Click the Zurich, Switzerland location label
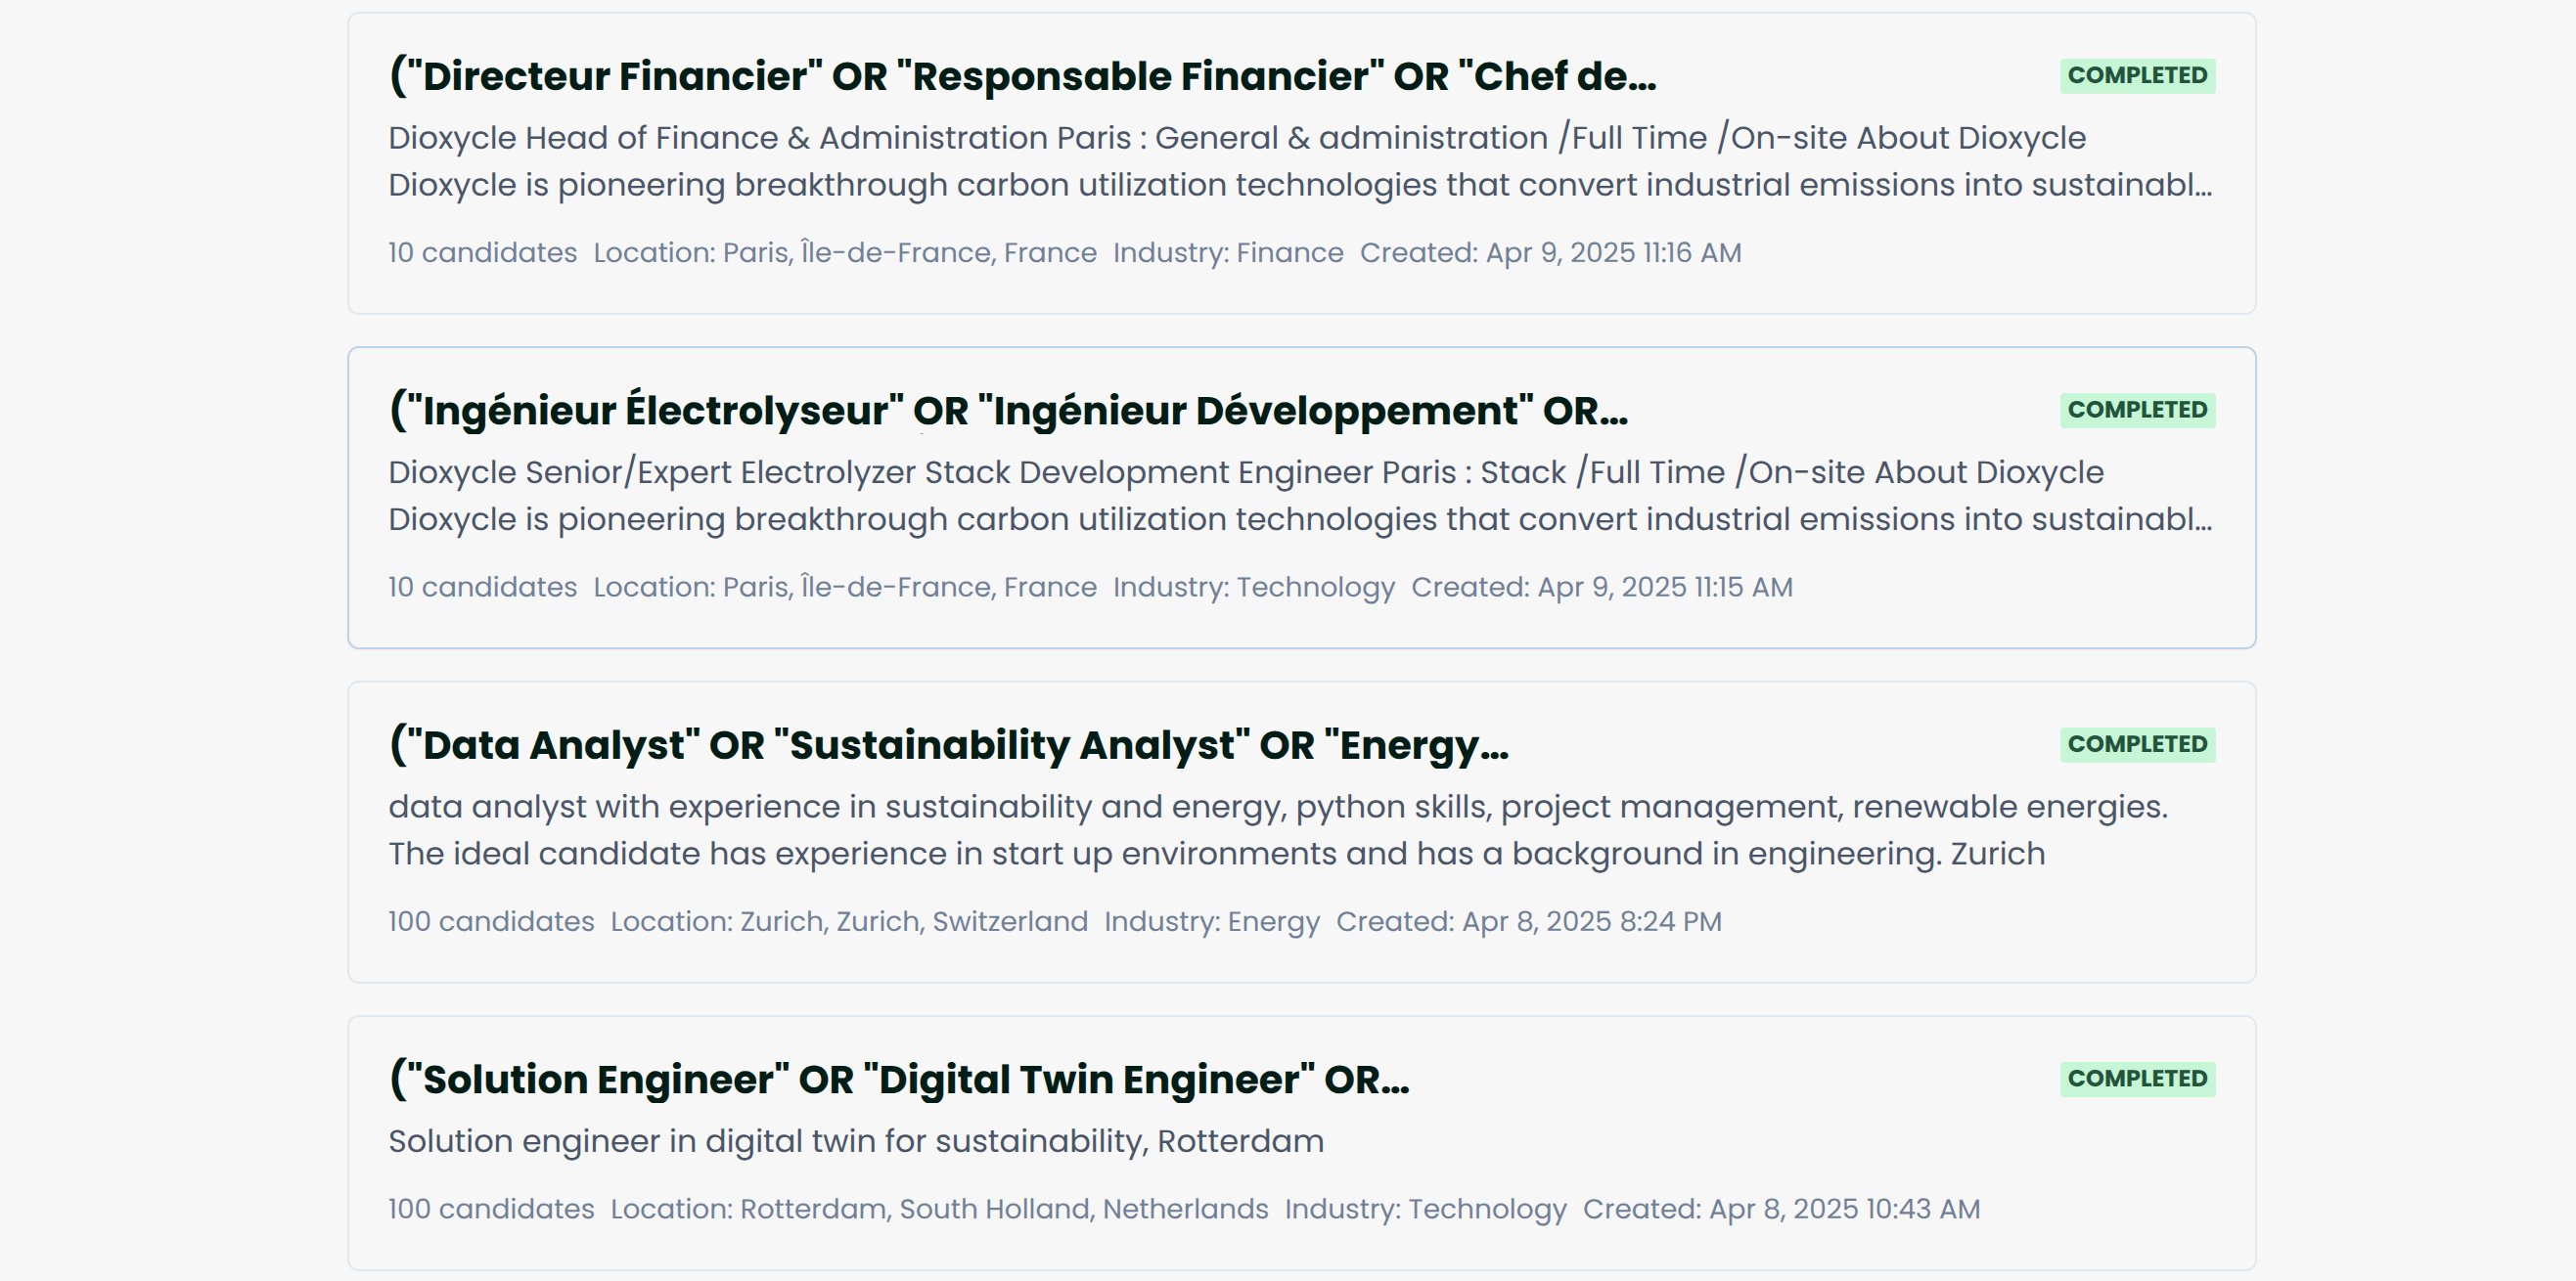This screenshot has width=2576, height=1281. pyautogui.click(x=848, y=921)
